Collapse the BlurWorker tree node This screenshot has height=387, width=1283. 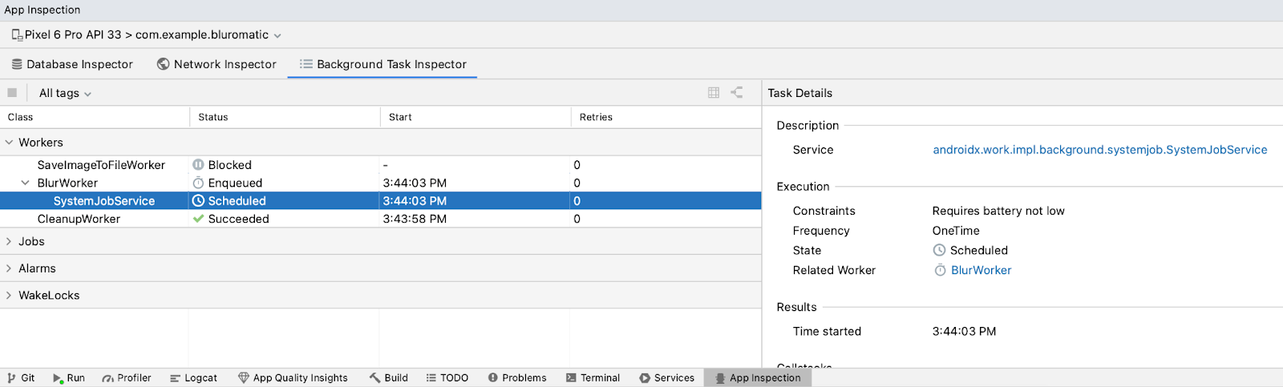coord(25,183)
